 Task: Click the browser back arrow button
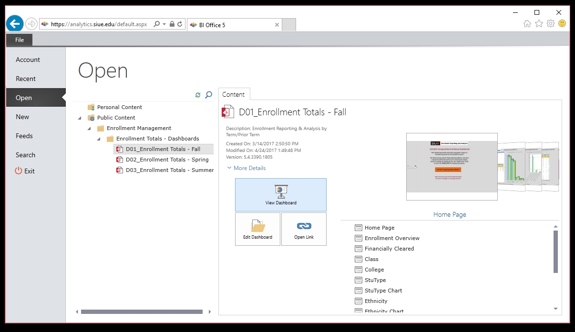click(x=15, y=23)
